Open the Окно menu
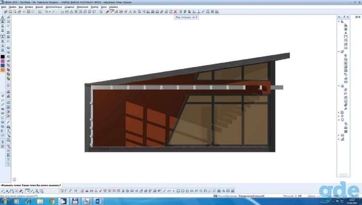Image resolution: width=362 pixels, height=205 pixels. (x=103, y=7)
